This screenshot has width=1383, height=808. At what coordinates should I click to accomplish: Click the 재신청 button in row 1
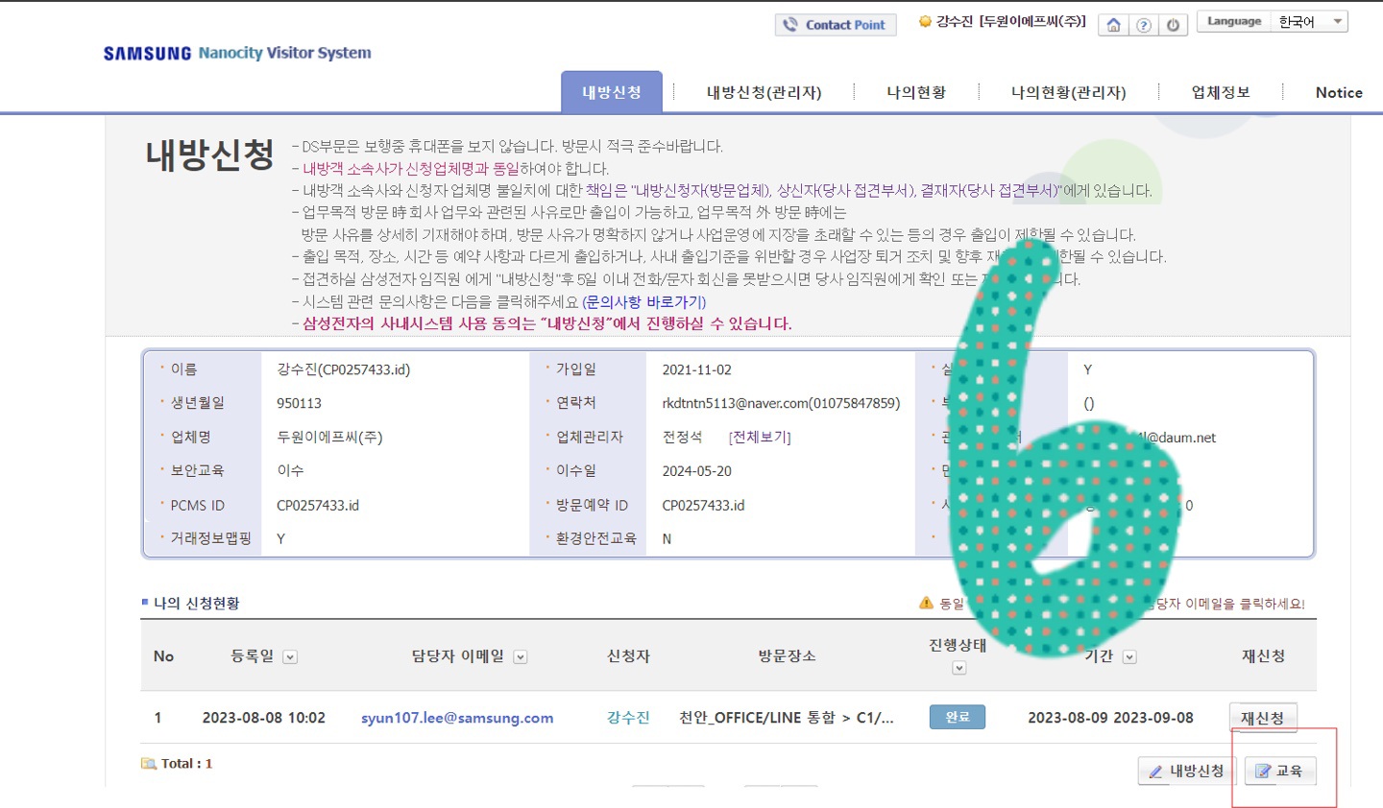tap(1263, 718)
